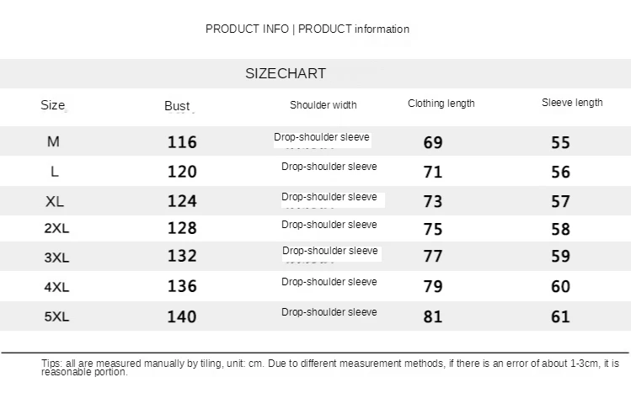Click the Shoulder width column header
The height and width of the screenshot is (409, 631).
pos(323,105)
